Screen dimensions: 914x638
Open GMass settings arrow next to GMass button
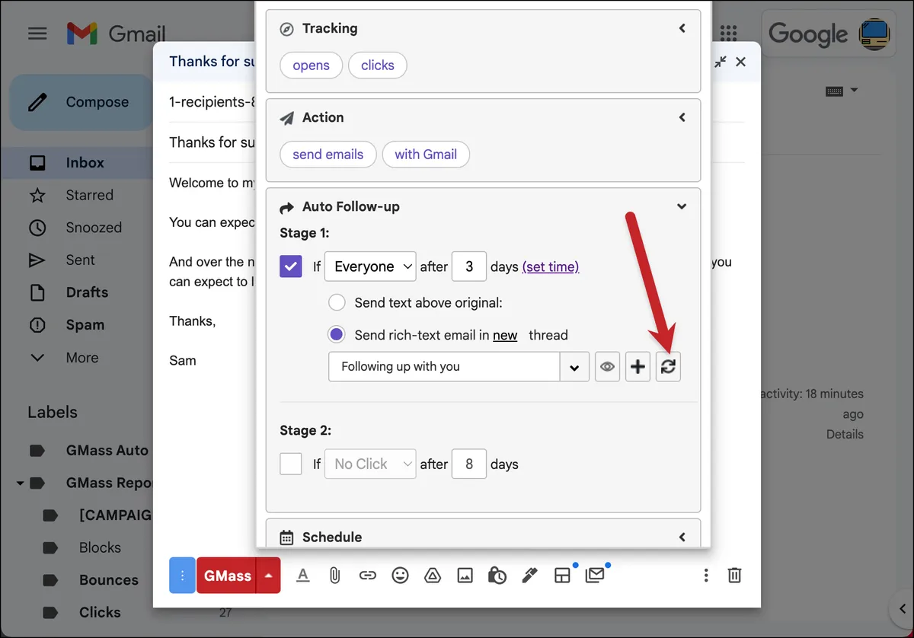(268, 576)
